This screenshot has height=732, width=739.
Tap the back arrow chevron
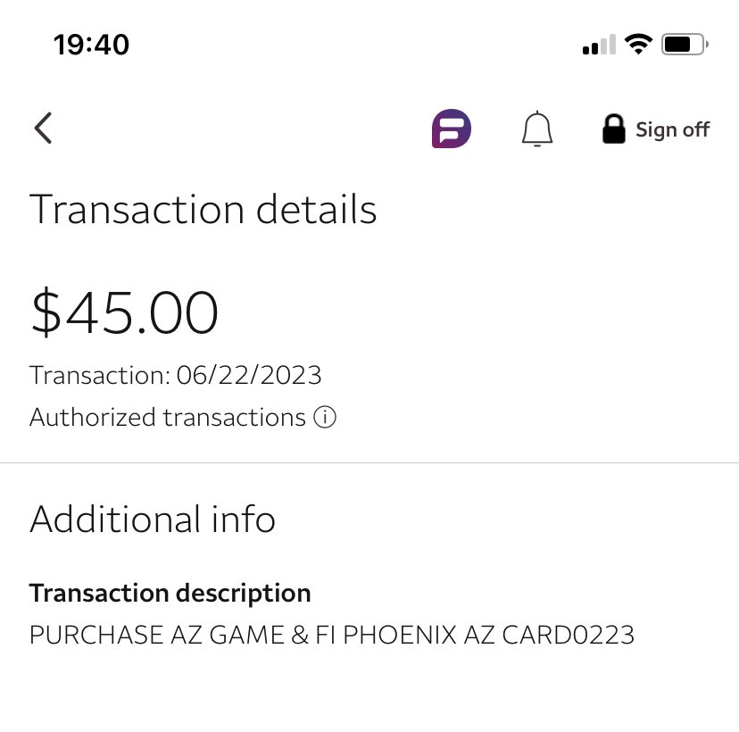click(43, 129)
